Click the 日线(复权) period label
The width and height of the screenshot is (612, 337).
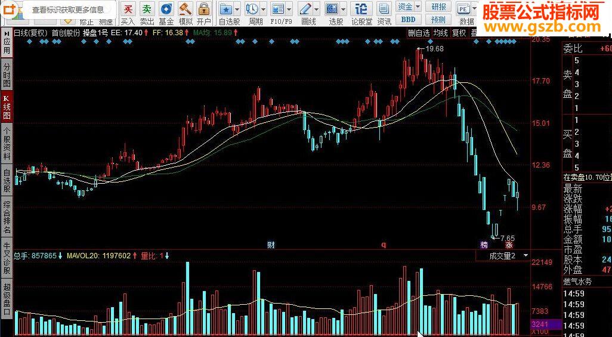point(30,33)
